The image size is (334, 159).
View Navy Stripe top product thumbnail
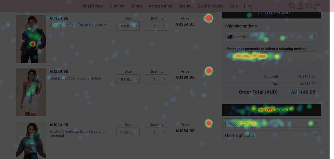pos(31,39)
